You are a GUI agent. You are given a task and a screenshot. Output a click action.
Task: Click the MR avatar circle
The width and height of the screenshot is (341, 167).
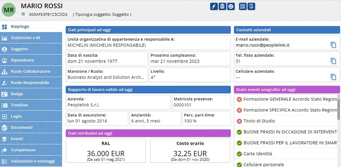9,10
